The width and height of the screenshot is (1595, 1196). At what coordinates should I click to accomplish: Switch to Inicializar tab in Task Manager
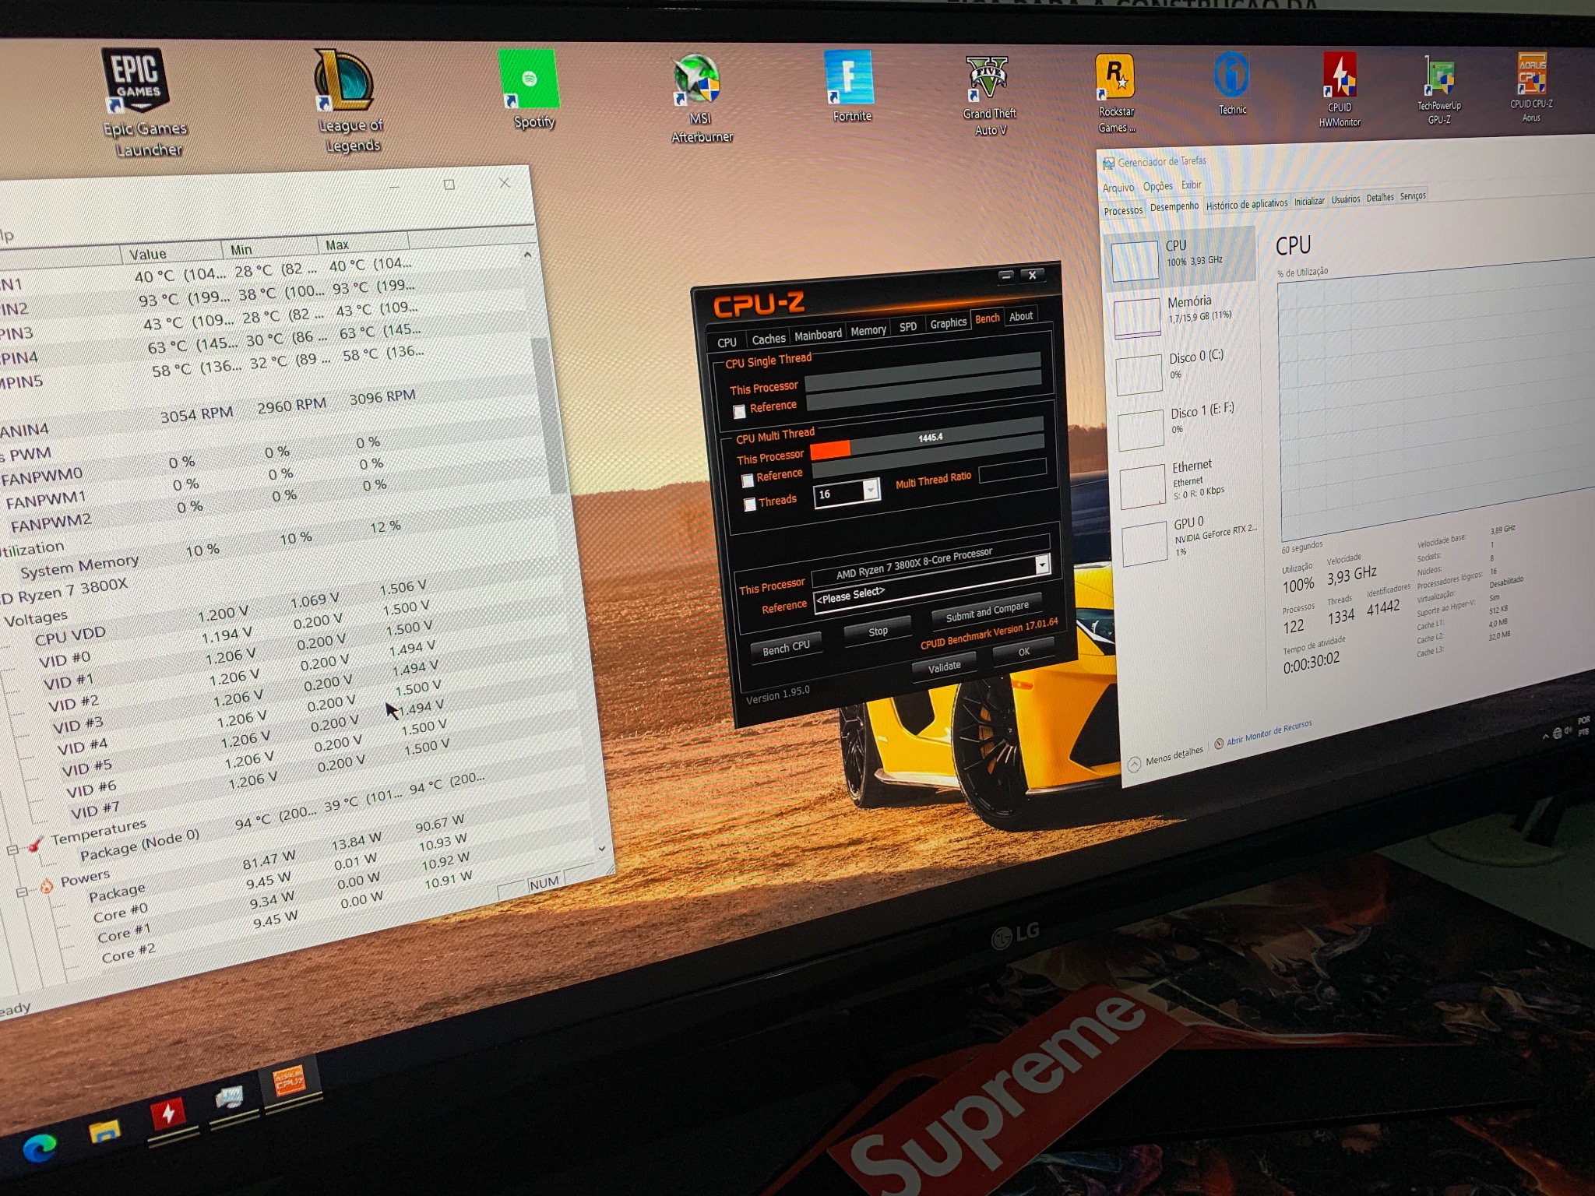tap(1309, 201)
